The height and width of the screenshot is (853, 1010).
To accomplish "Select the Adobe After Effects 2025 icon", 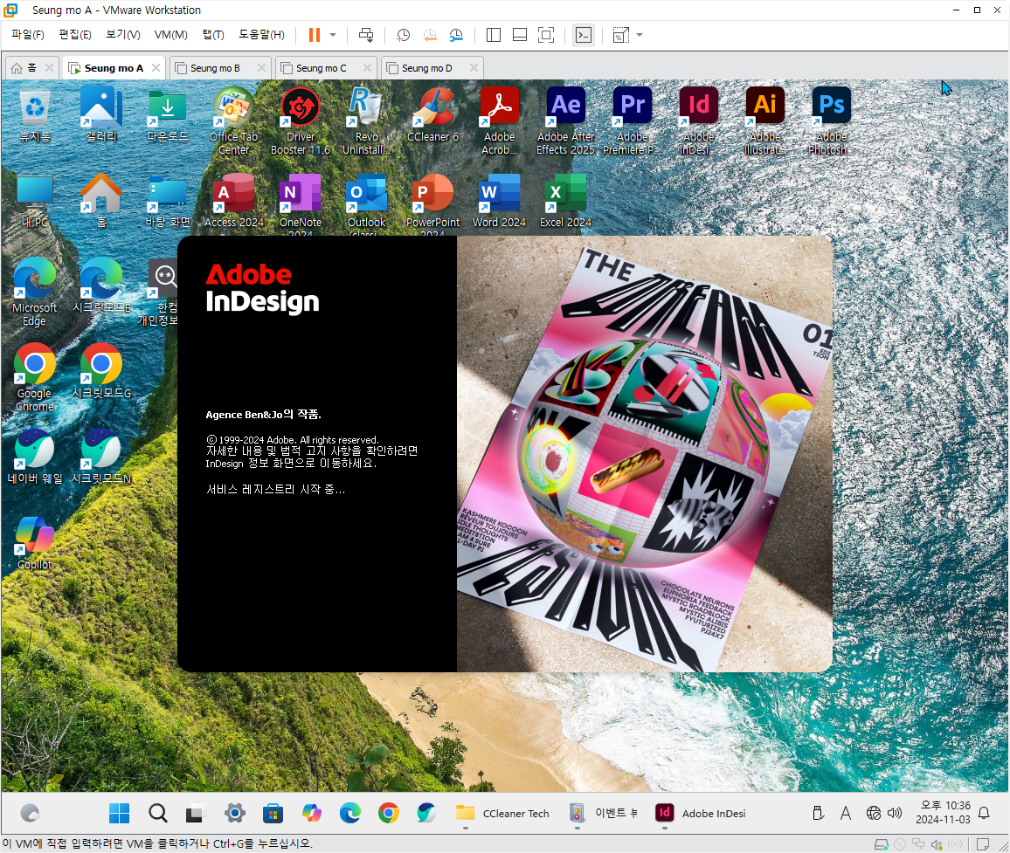I will click(565, 122).
